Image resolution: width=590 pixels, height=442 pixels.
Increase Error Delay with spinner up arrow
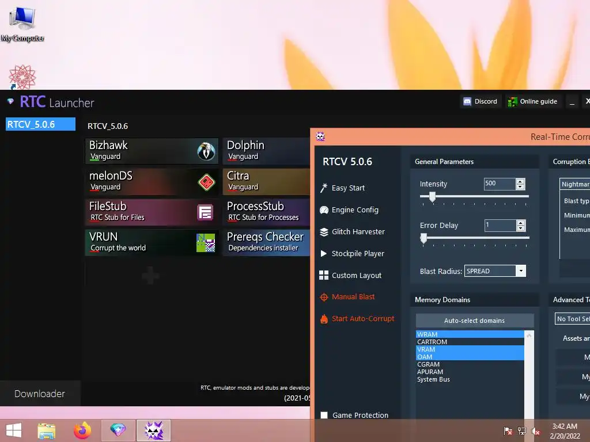[x=521, y=223]
